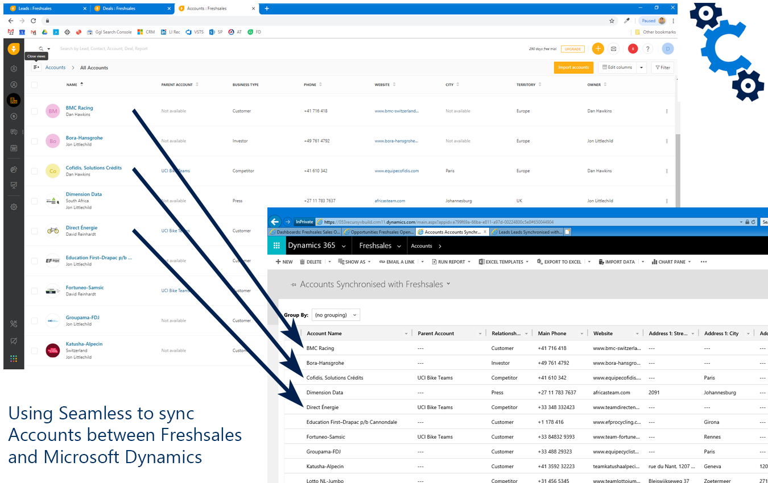Tick the select-all accounts checkbox
This screenshot has width=768, height=483.
[34, 85]
